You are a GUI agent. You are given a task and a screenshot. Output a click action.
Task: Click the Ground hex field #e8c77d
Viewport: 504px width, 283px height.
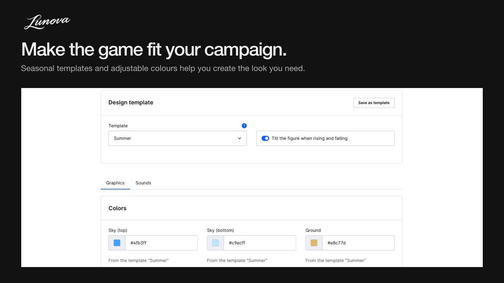point(358,243)
